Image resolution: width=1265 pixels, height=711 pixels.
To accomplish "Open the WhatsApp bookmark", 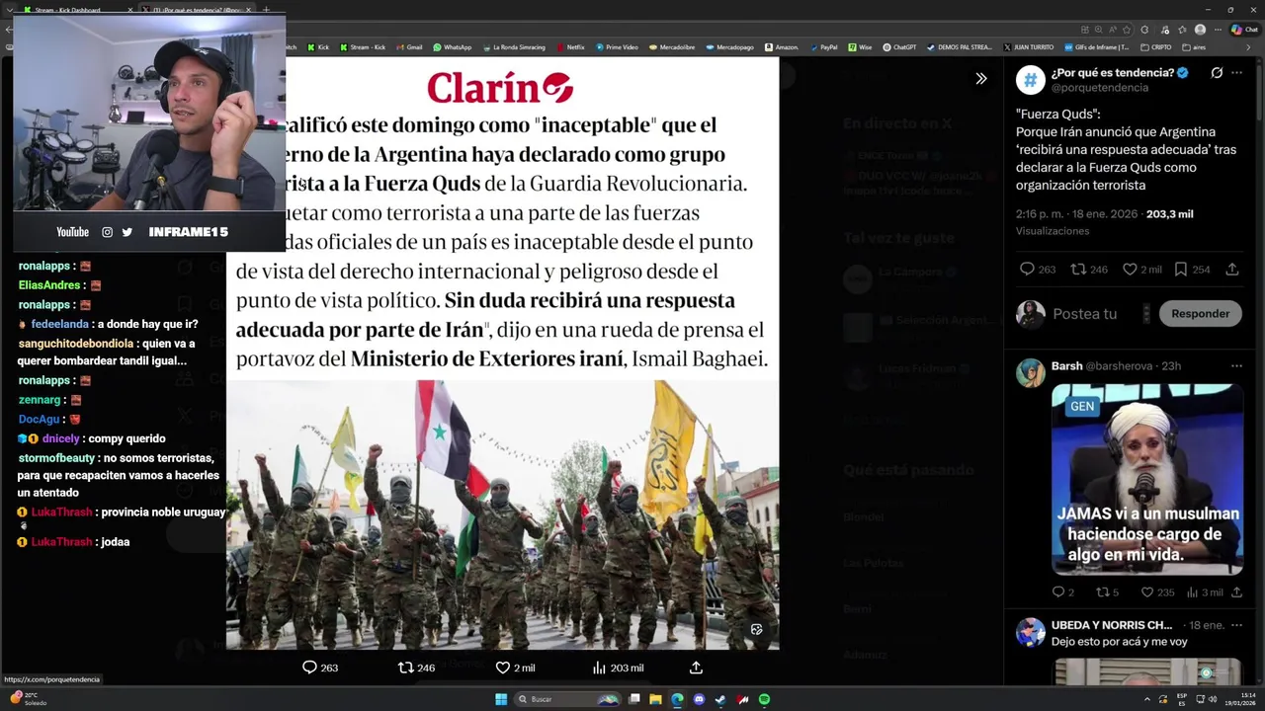I will coord(451,46).
